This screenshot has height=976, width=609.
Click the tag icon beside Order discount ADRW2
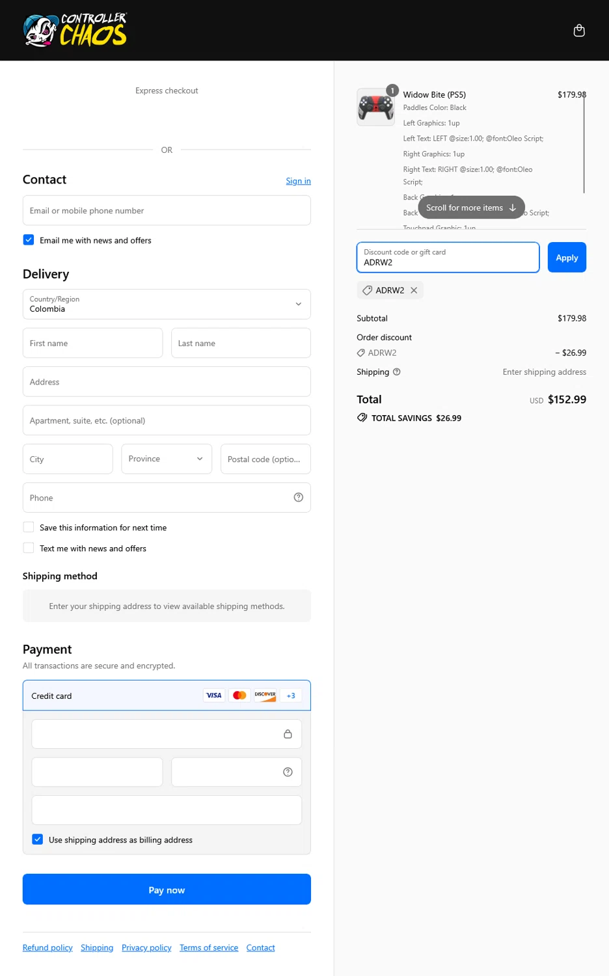coord(360,353)
